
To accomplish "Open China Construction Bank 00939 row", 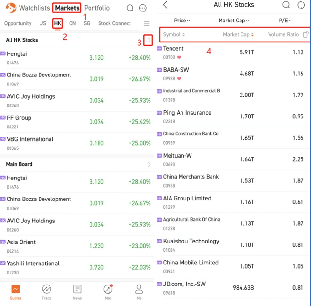I will pyautogui.click(x=233, y=138).
